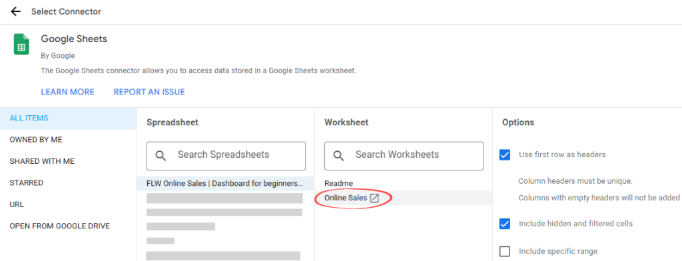Open Online Sales worksheet in new window icon

374,198
